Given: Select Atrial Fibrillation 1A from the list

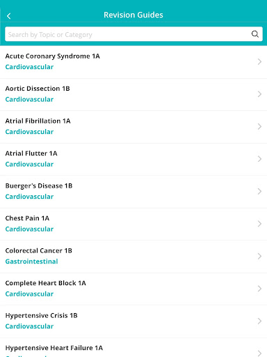Looking at the screenshot, I should coord(133,127).
